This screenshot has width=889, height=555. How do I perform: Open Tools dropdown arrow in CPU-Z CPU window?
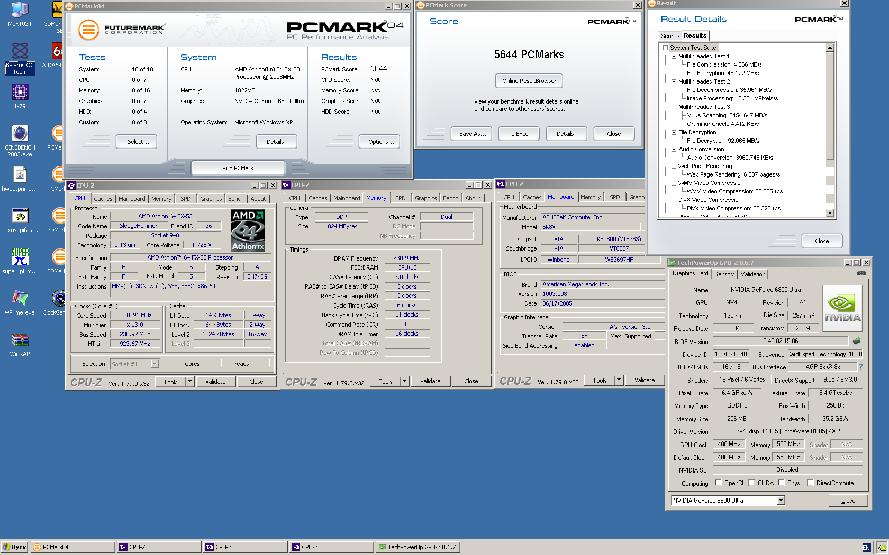(189, 382)
